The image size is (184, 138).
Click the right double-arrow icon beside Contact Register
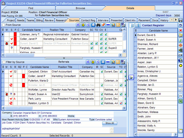coord(138,25)
